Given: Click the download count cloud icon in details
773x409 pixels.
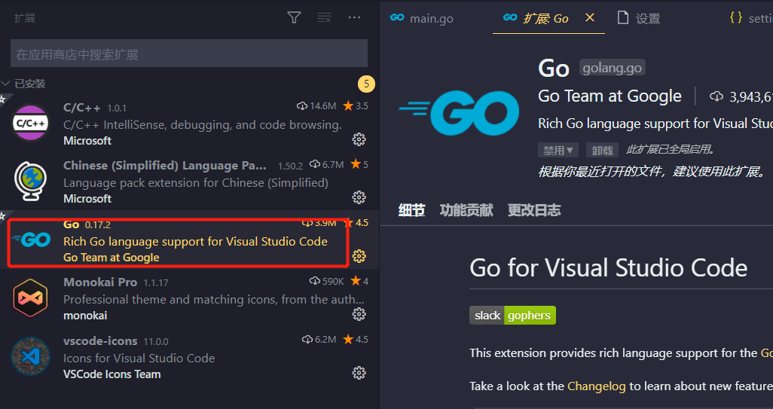Looking at the screenshot, I should tap(716, 96).
